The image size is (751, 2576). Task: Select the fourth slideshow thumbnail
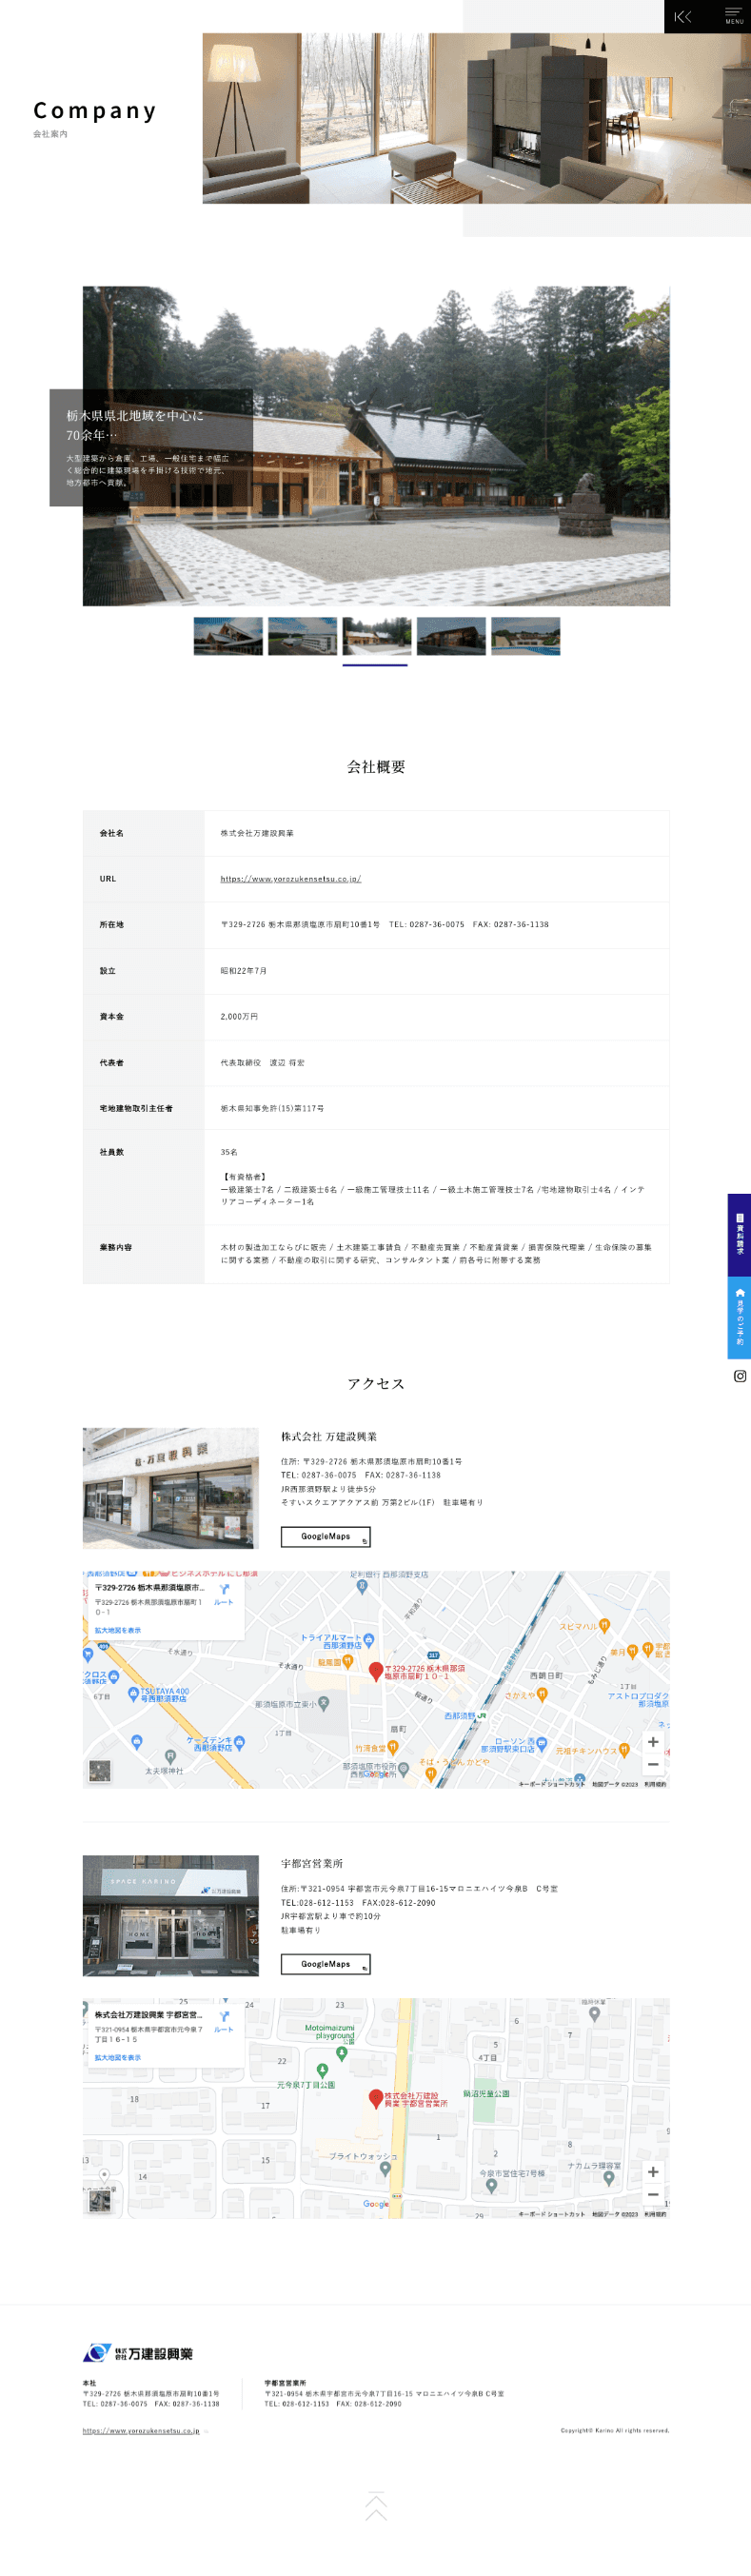click(x=451, y=636)
